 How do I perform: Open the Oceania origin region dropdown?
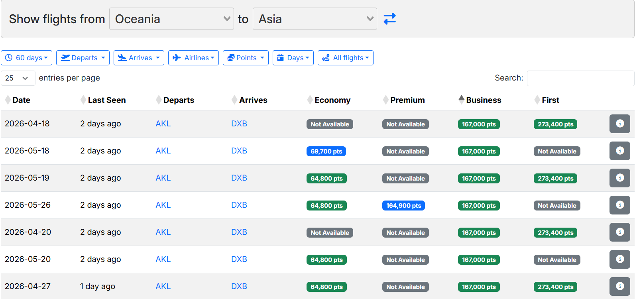point(171,19)
